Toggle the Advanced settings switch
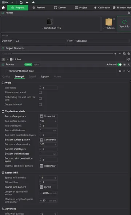The image size is (131, 215). click(x=119, y=64)
